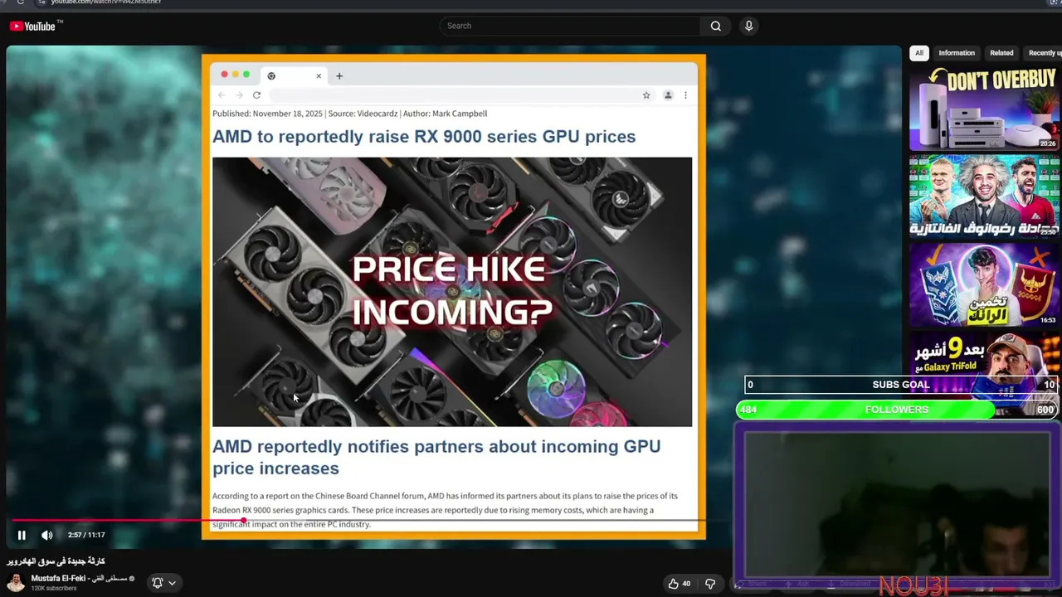Open the Mustafa El-Feki channel name link
This screenshot has width=1062, height=597.
tap(79, 578)
